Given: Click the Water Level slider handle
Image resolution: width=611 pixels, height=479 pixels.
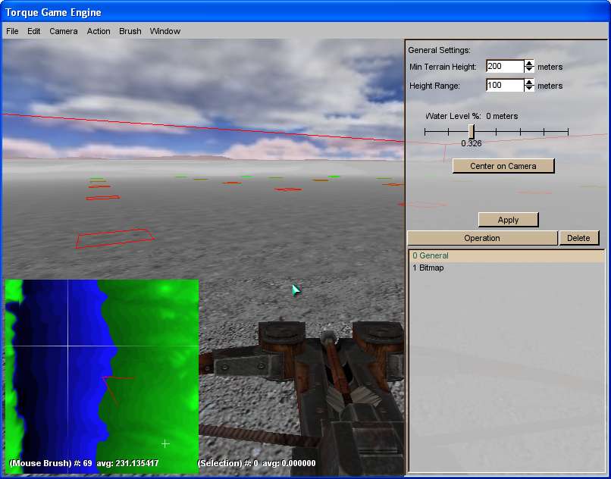Looking at the screenshot, I should pos(472,132).
